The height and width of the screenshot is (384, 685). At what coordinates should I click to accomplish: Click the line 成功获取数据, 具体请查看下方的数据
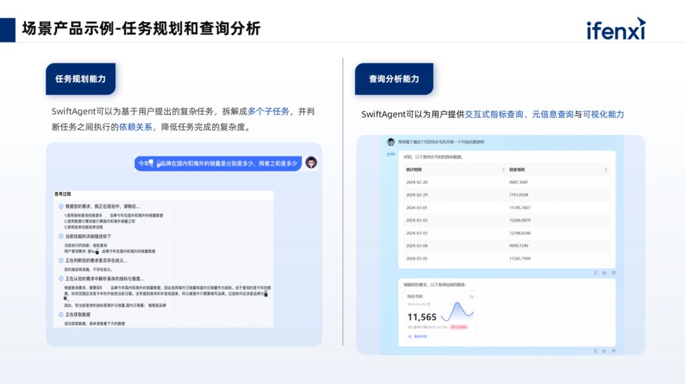click(x=95, y=324)
